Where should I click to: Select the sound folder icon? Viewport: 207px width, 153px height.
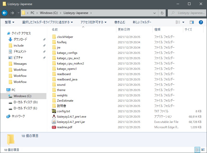tap(54, 85)
